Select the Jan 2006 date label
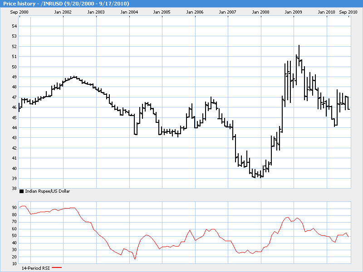This screenshot has width=363, height=272. (x=195, y=12)
